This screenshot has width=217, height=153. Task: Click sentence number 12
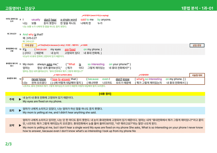coord(20,79)
